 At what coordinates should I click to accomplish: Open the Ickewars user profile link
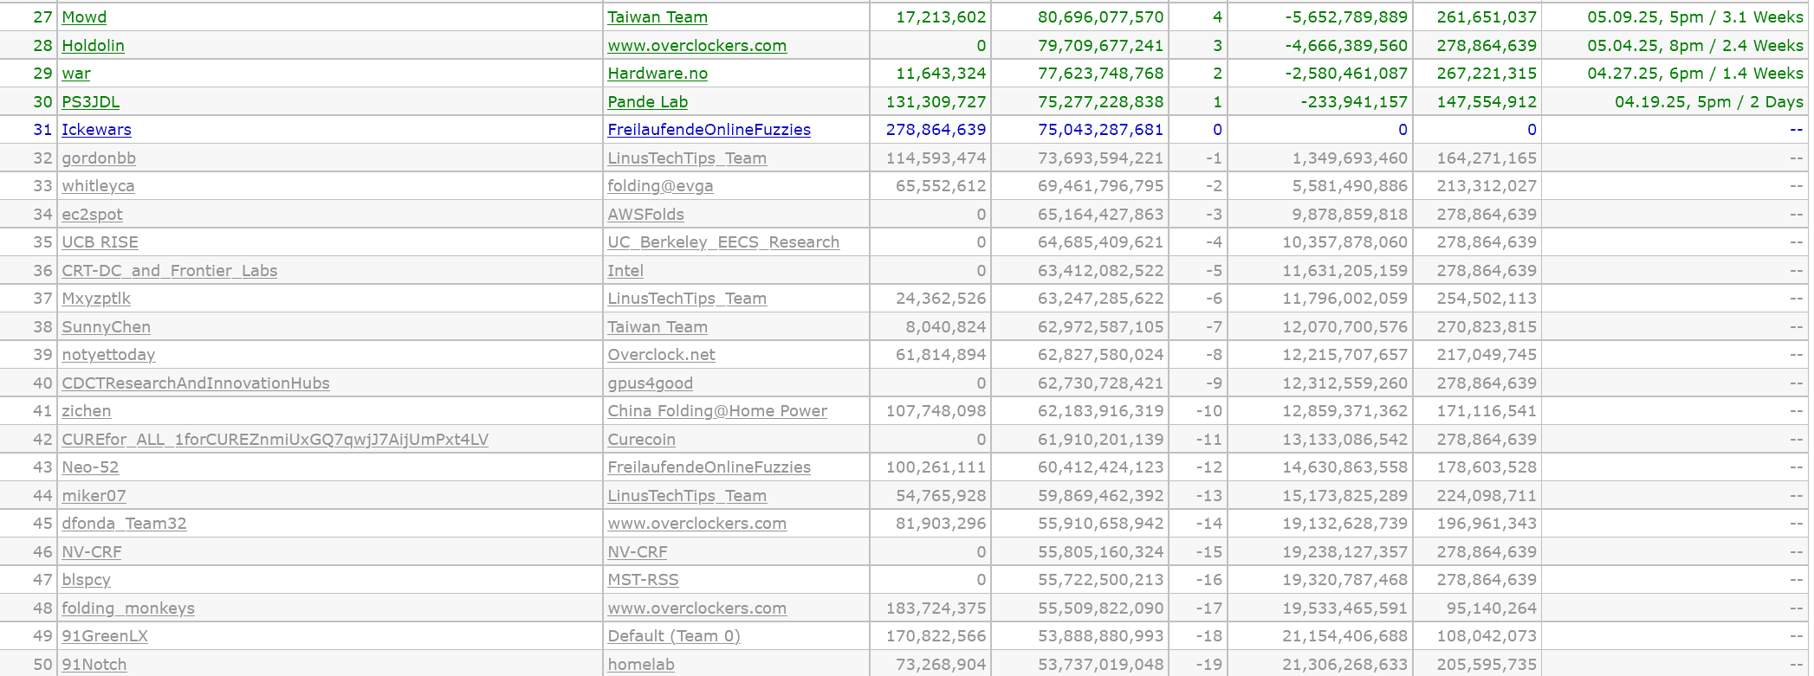point(96,130)
